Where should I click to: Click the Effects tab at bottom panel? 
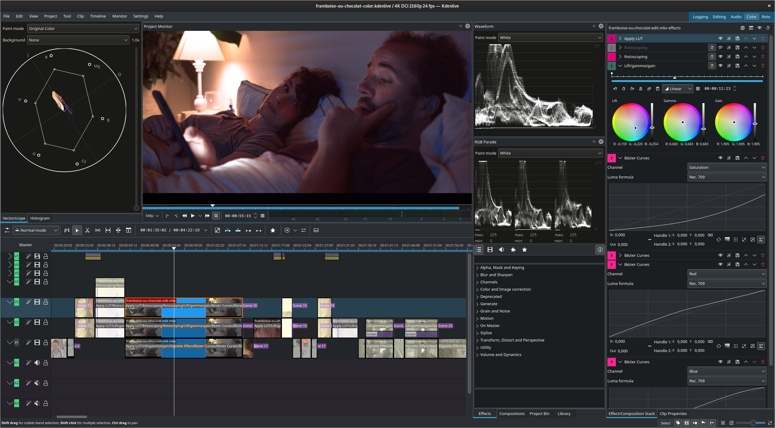(485, 413)
